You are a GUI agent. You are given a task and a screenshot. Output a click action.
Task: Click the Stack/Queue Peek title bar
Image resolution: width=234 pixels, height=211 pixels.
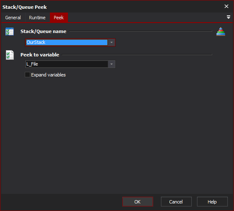tap(112, 7)
